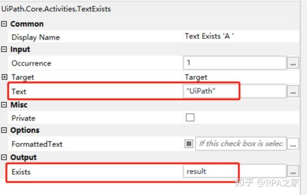Open ellipsis editor for Occurrence field
The width and height of the screenshot is (307, 195).
coord(293,63)
